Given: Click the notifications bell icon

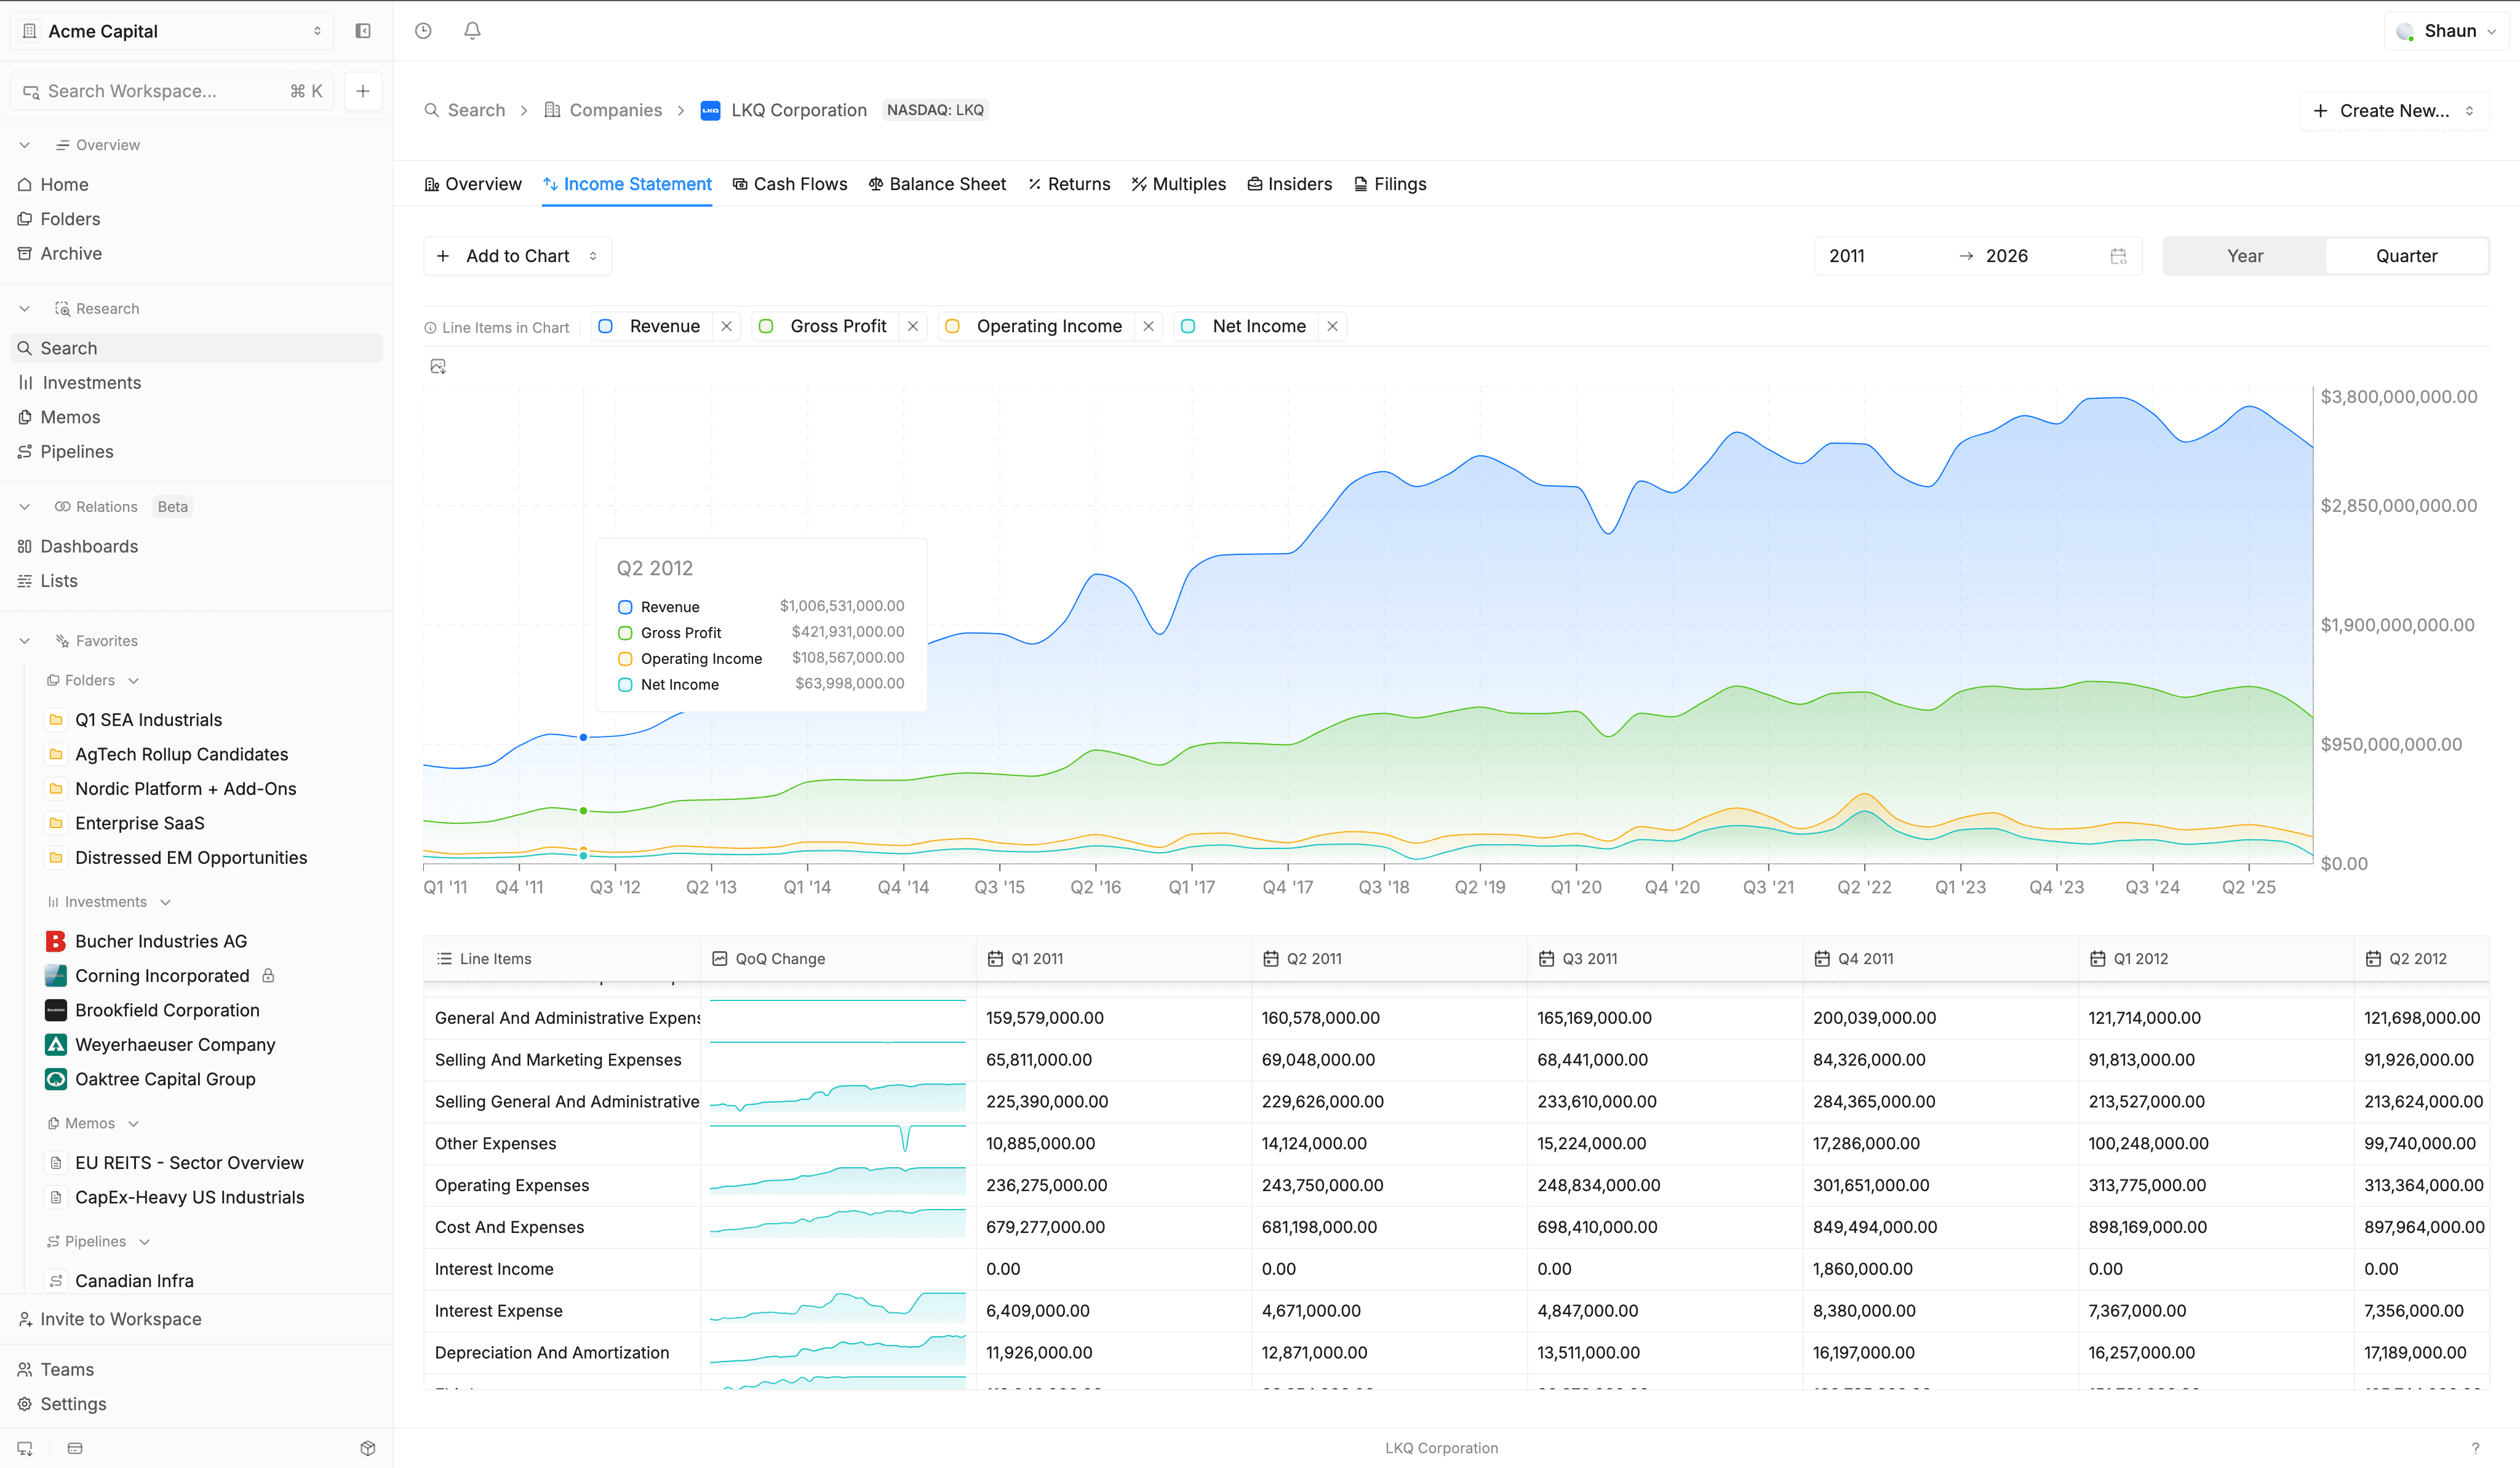Looking at the screenshot, I should [472, 31].
